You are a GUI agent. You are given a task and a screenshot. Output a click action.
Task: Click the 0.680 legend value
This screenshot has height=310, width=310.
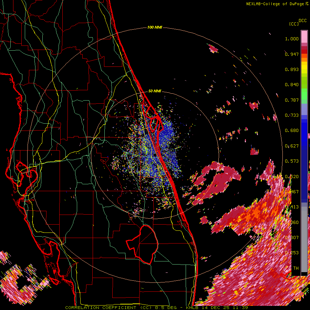tap(292, 131)
